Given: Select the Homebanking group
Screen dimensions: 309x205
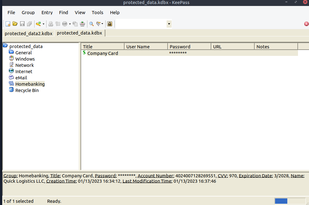Looking at the screenshot, I should (30, 84).
